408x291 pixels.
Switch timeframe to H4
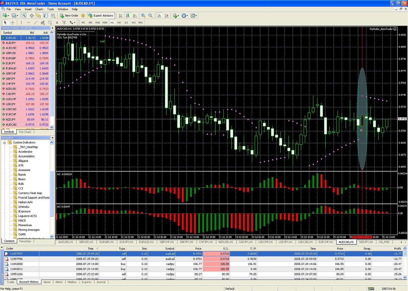click(x=119, y=22)
